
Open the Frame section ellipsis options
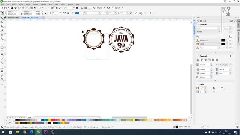(231, 92)
